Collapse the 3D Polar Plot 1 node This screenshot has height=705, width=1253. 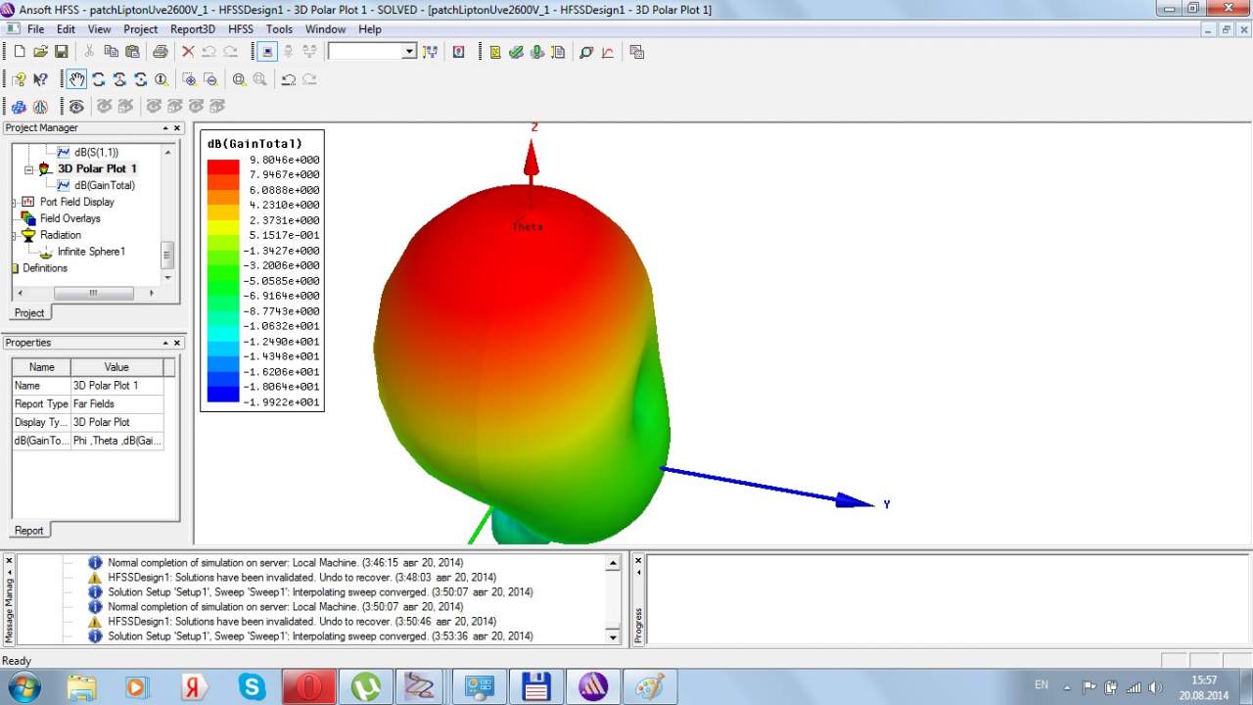click(29, 169)
